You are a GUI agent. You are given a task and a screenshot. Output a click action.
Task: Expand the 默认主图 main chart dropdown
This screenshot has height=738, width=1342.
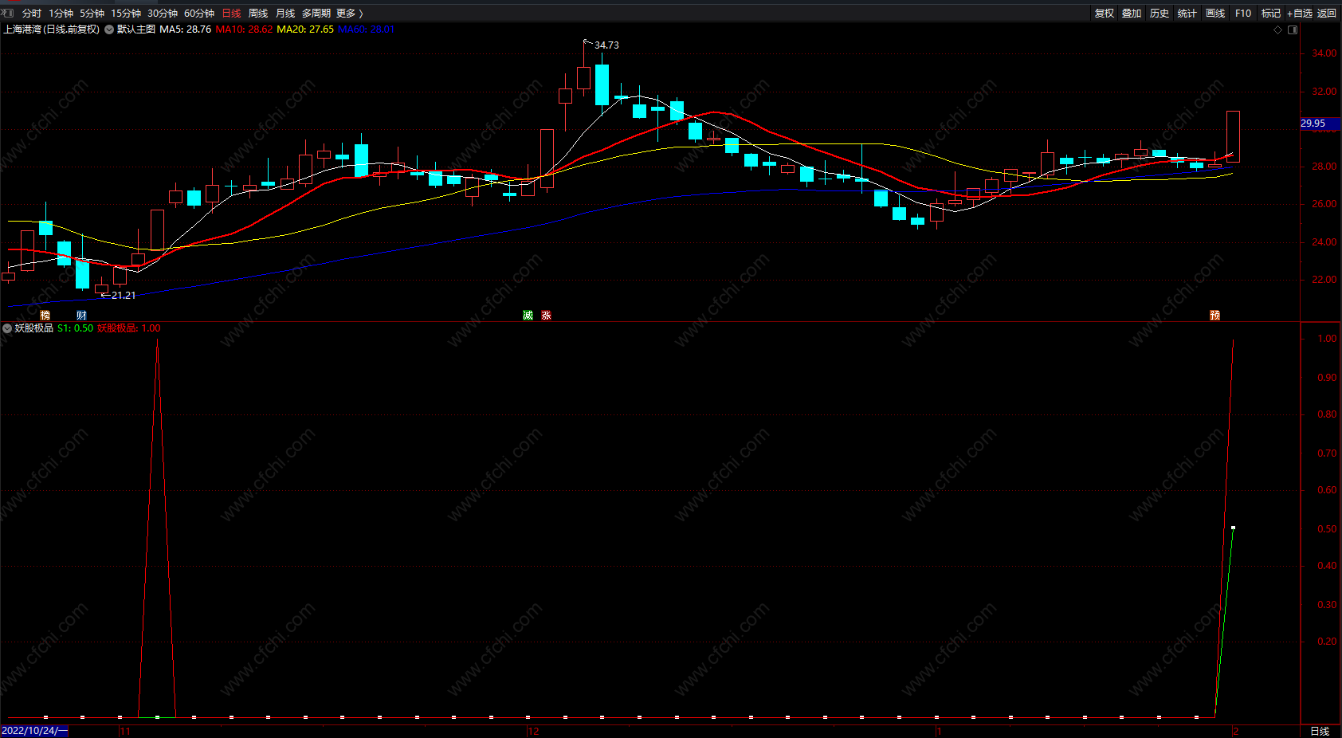[109, 29]
